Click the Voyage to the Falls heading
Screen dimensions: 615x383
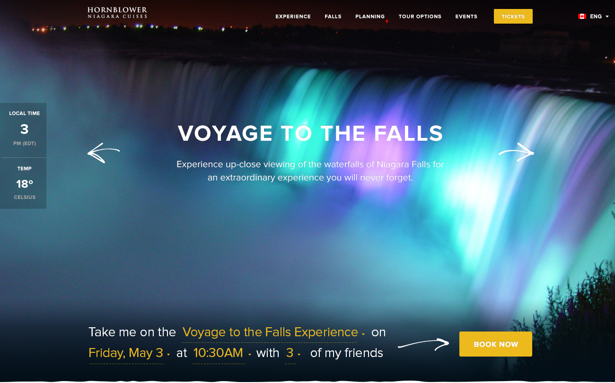pyautogui.click(x=310, y=133)
